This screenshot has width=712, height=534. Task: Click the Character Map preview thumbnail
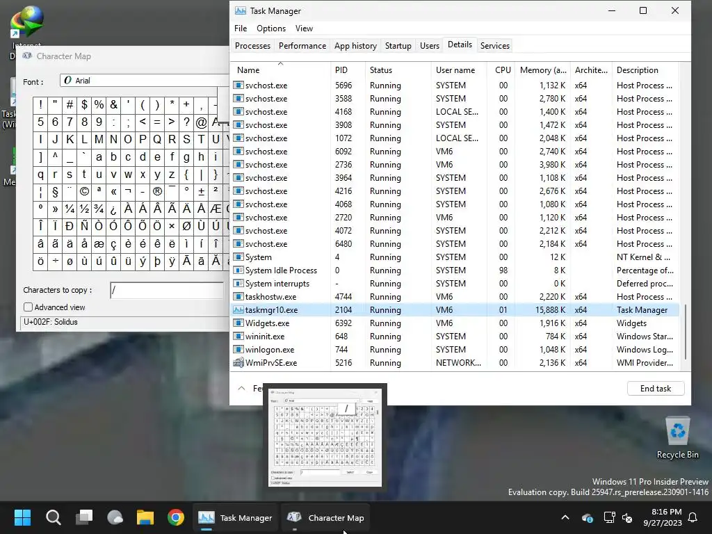pos(325,437)
